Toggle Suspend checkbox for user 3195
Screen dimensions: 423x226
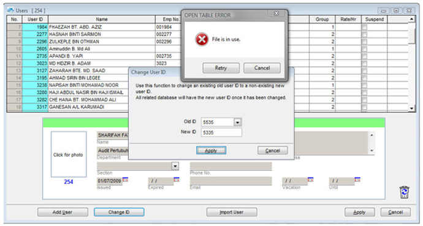tap(364, 78)
